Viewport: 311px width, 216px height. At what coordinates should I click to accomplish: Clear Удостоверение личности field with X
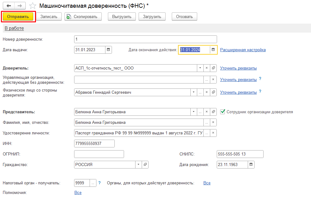click(213, 133)
